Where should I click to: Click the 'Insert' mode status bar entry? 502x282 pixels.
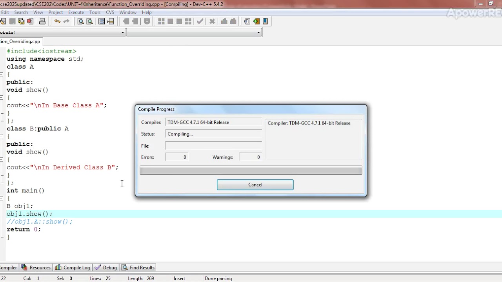179,278
